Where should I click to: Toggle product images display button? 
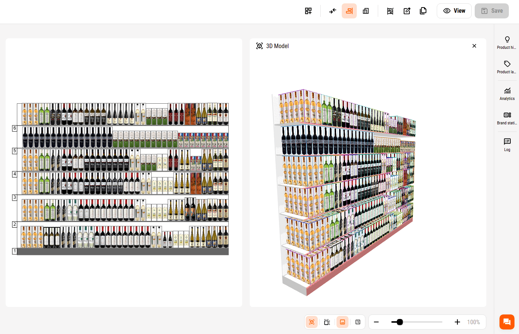(x=342, y=322)
